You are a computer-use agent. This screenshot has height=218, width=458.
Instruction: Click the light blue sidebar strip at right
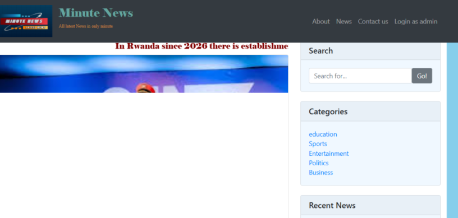[452, 130]
